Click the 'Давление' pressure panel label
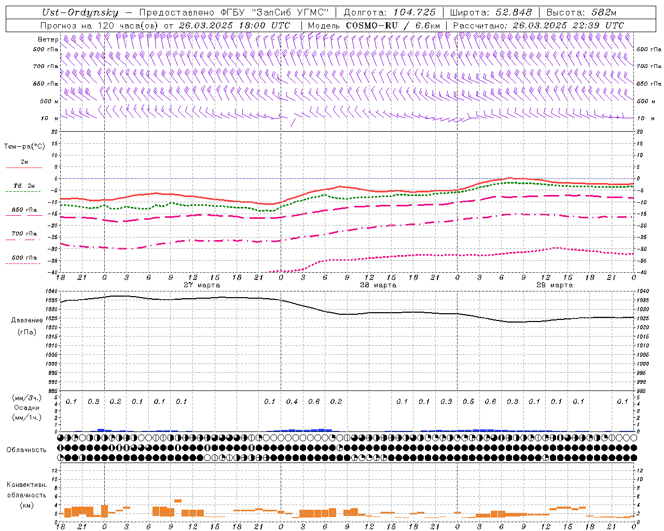Viewport: 664px width, 531px height. tap(27, 320)
